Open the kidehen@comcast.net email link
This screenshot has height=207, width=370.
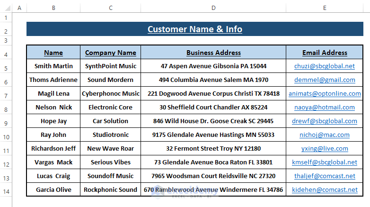coord(325,189)
